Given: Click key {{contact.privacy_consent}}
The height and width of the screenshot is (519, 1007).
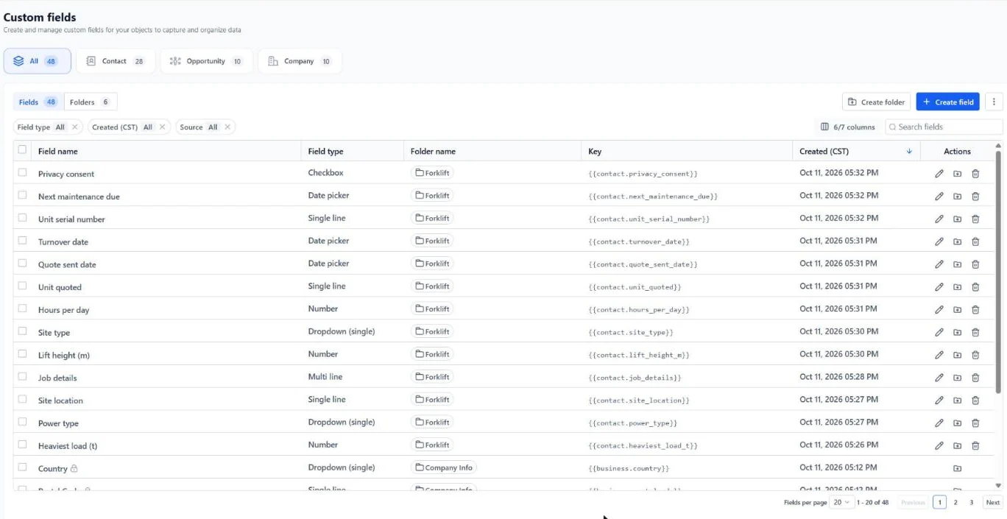Looking at the screenshot, I should pyautogui.click(x=643, y=174).
